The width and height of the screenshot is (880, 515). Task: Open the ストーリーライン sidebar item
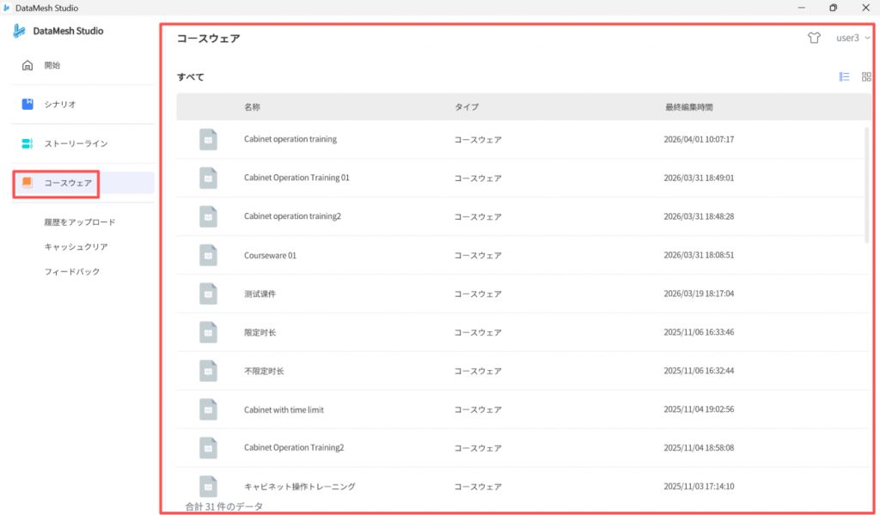point(76,144)
